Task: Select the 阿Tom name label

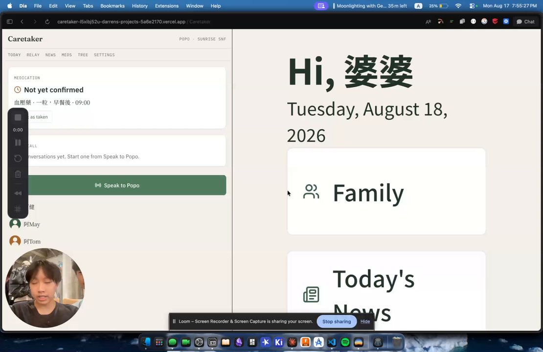Action: [x=32, y=242]
